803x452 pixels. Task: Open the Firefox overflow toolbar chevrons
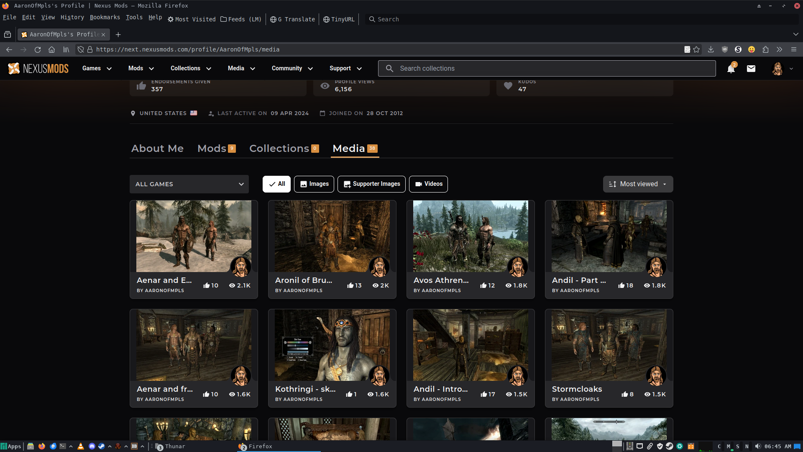point(779,49)
